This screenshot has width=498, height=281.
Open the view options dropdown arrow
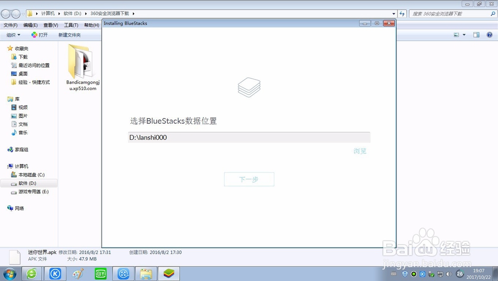(x=464, y=35)
